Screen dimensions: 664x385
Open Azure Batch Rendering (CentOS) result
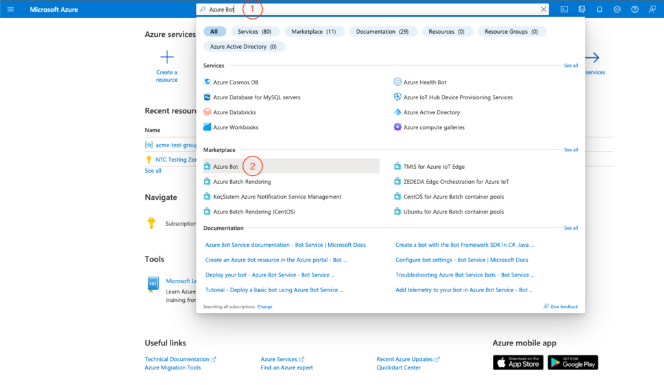254,212
